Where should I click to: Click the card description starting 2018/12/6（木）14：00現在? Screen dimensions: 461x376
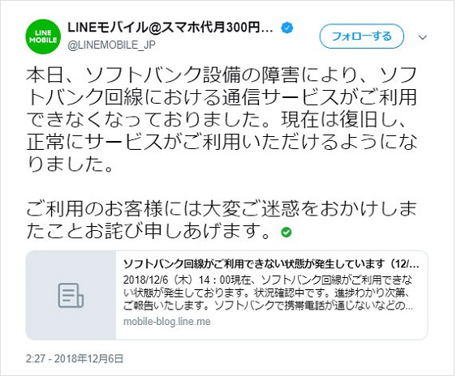[x=268, y=293]
